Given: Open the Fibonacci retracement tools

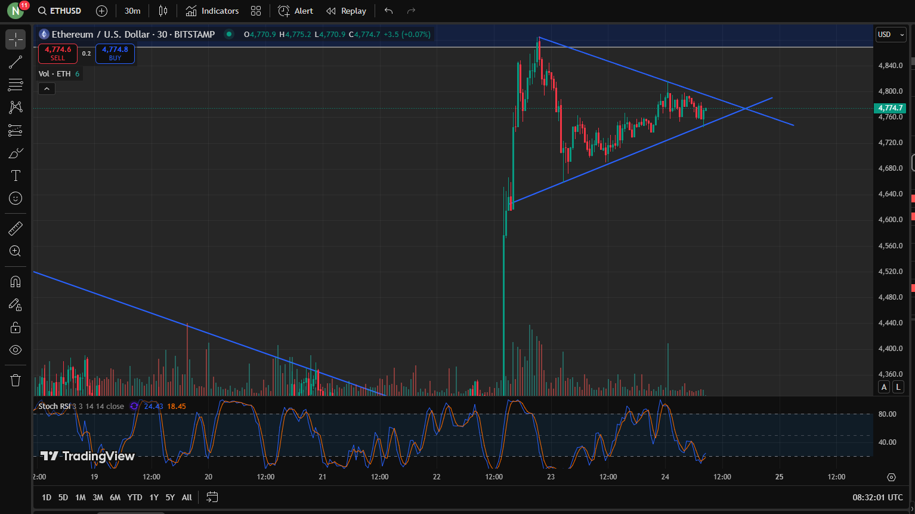Looking at the screenshot, I should (16, 85).
